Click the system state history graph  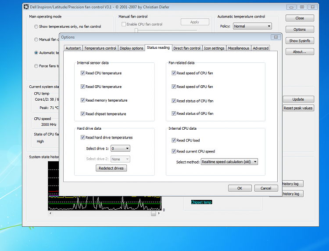[x=105, y=203]
